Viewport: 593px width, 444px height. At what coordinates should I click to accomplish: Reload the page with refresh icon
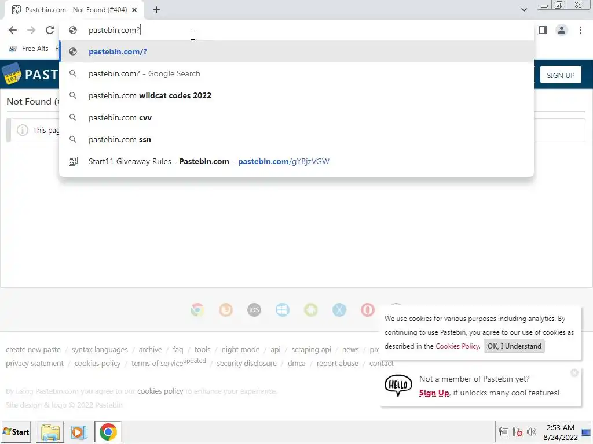(x=50, y=30)
